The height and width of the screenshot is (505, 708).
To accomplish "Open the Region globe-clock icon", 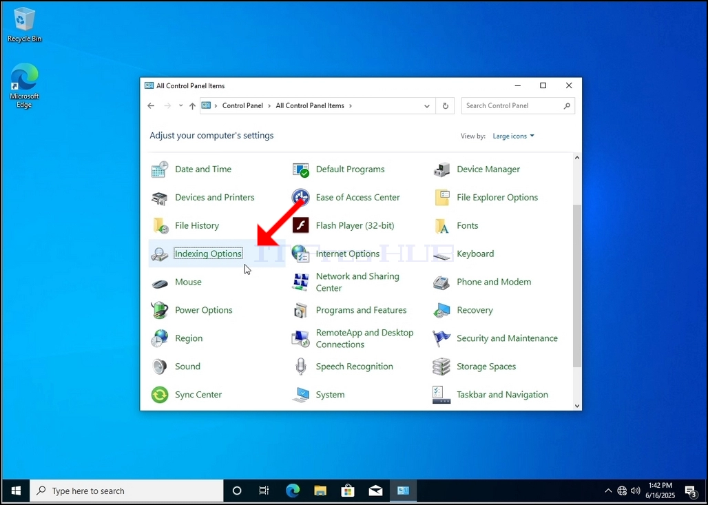I will click(x=160, y=338).
